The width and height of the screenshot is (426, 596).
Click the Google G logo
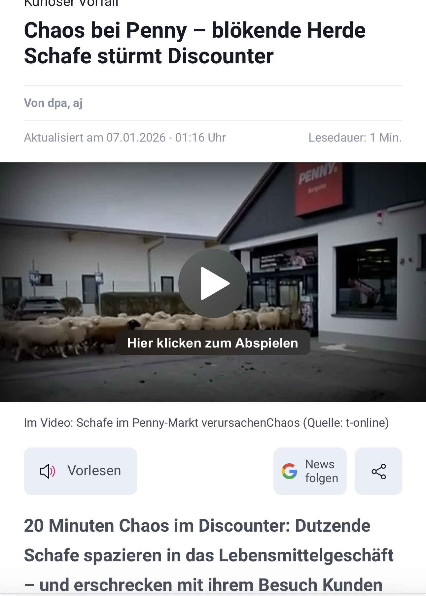click(289, 471)
